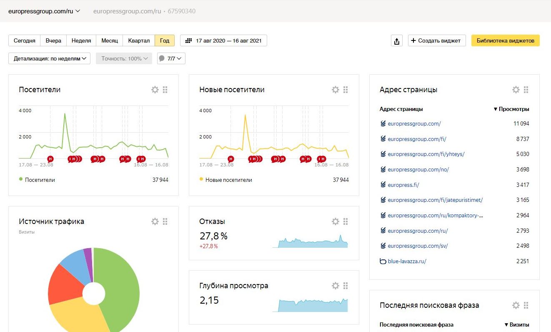The image size is (551, 332).
Task: Open settings gear for Глубина просмотра widget
Action: [x=336, y=286]
